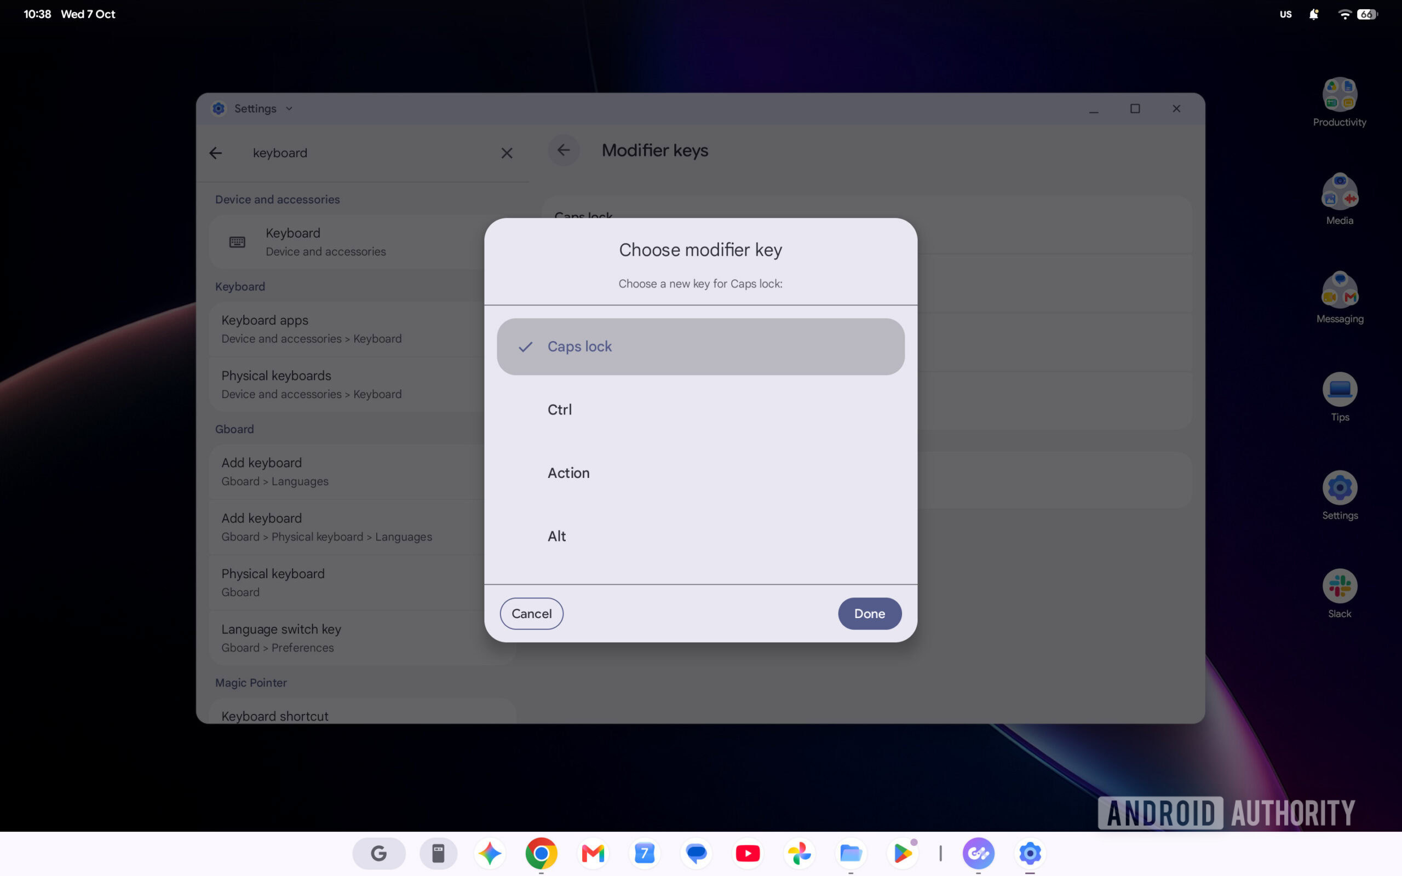The image size is (1402, 876).
Task: Open Google Photos taskbar icon
Action: coord(799,853)
